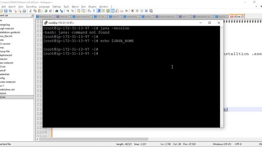Click the Windows (CR LF) status bar field
Viewport: 262px width, 147px height.
(222, 144)
